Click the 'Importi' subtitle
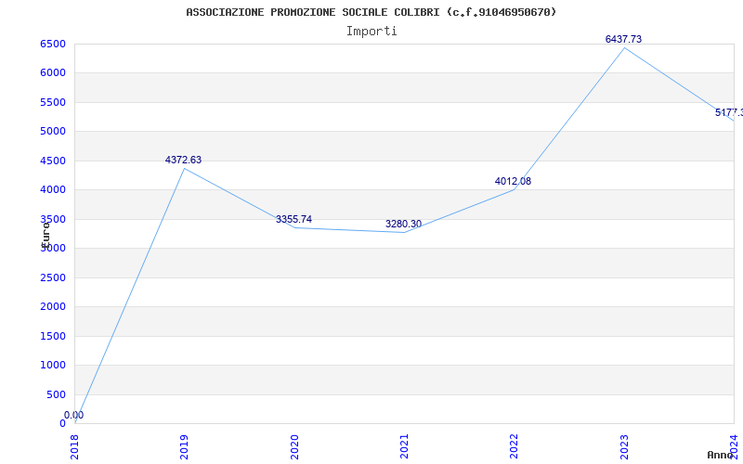The width and height of the screenshot is (743, 464). coord(371,32)
